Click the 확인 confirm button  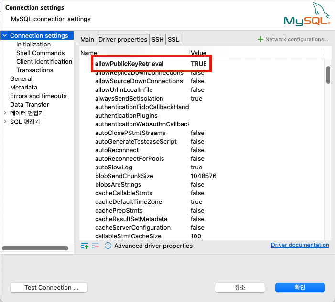[300, 288]
